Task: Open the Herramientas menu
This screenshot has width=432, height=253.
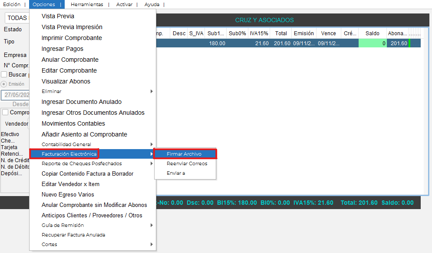Action: coord(87,4)
